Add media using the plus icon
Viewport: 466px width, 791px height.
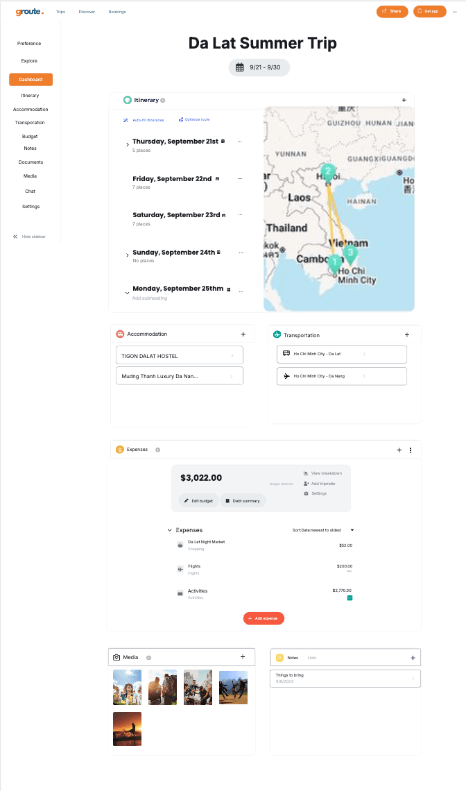(x=242, y=656)
